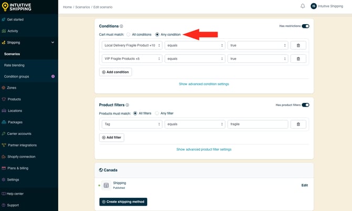Click the Activity sidebar icon
Viewport: 352px width, 211px height.
(4, 31)
